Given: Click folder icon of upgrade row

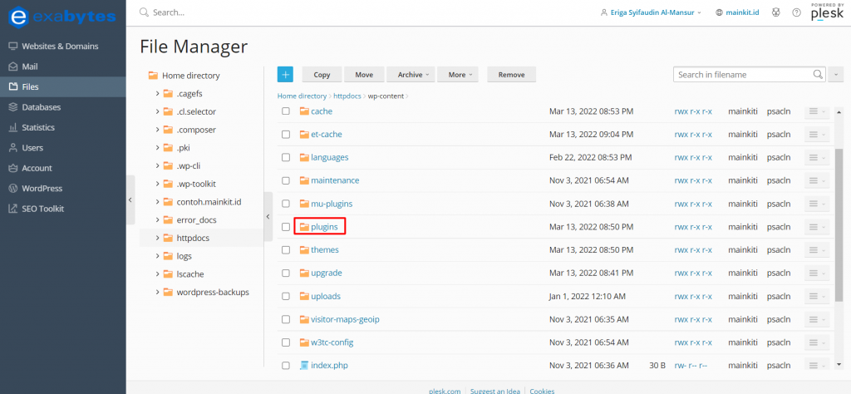Looking at the screenshot, I should [x=304, y=273].
